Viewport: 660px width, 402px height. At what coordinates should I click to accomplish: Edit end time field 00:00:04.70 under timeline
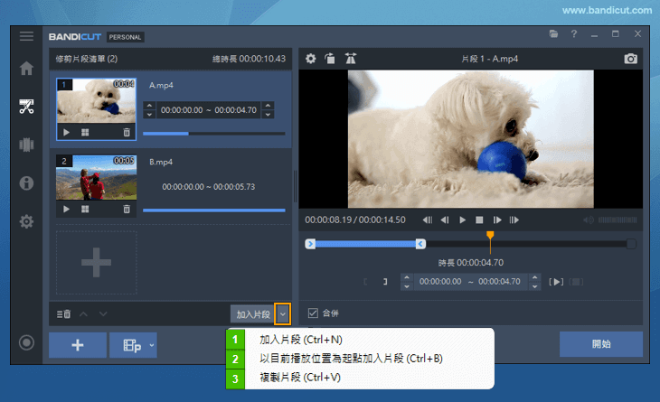[x=499, y=281]
